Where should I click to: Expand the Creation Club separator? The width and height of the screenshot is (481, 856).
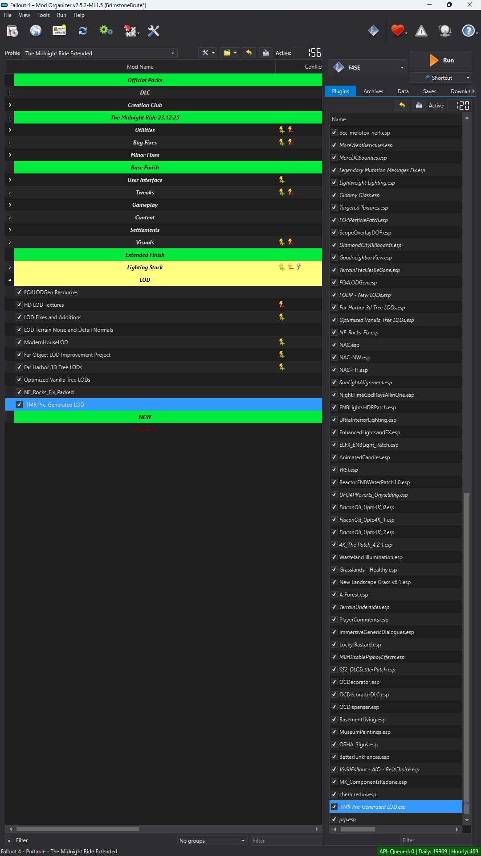(x=10, y=105)
